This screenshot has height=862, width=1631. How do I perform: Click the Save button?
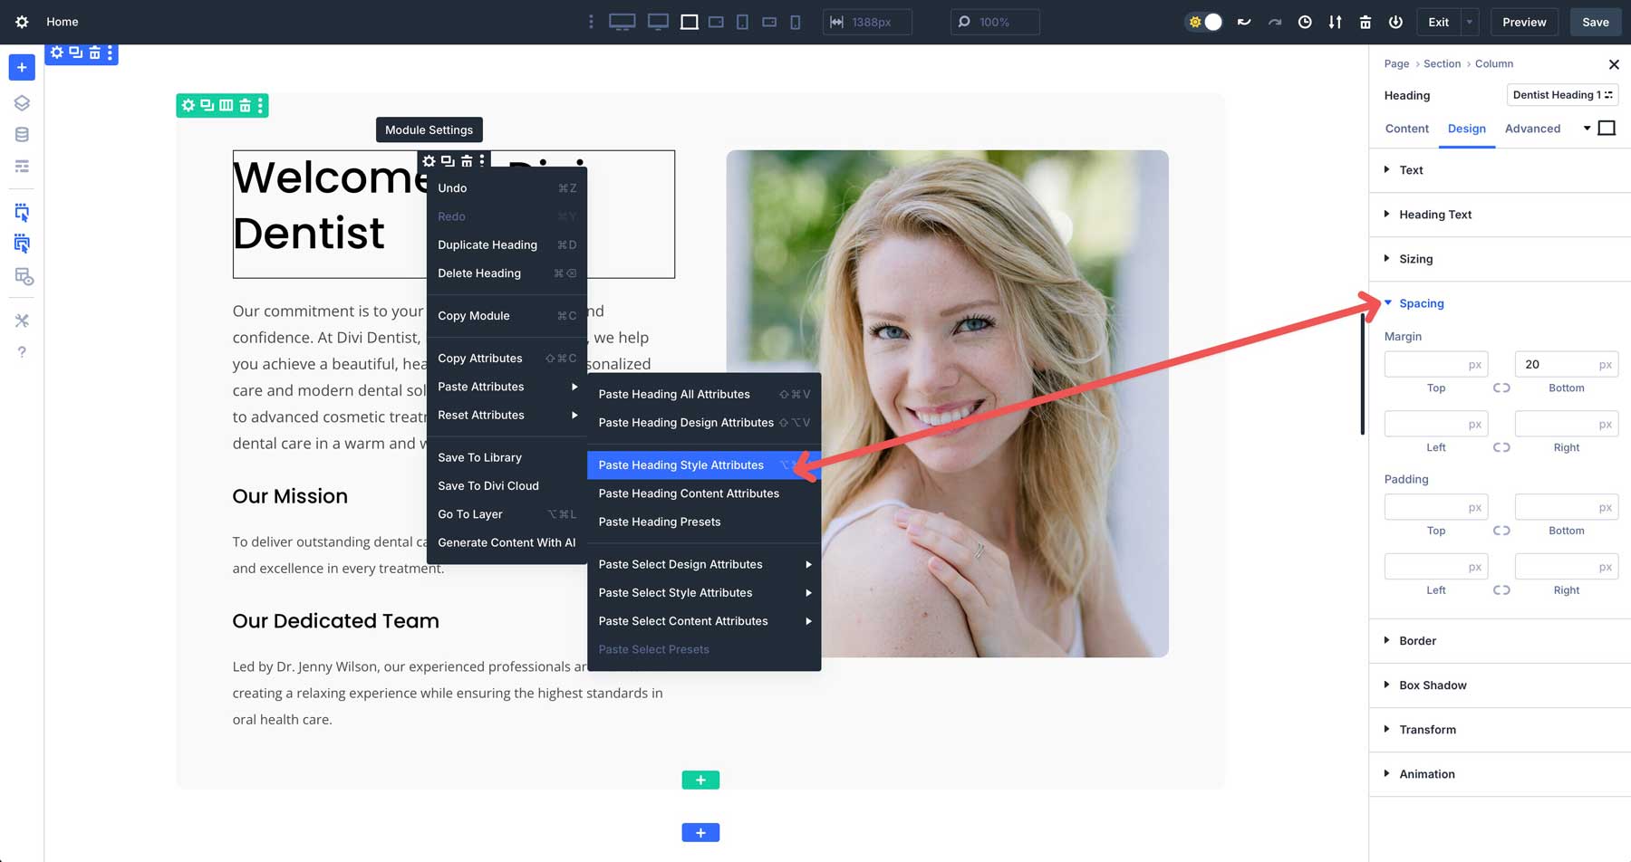click(x=1595, y=22)
